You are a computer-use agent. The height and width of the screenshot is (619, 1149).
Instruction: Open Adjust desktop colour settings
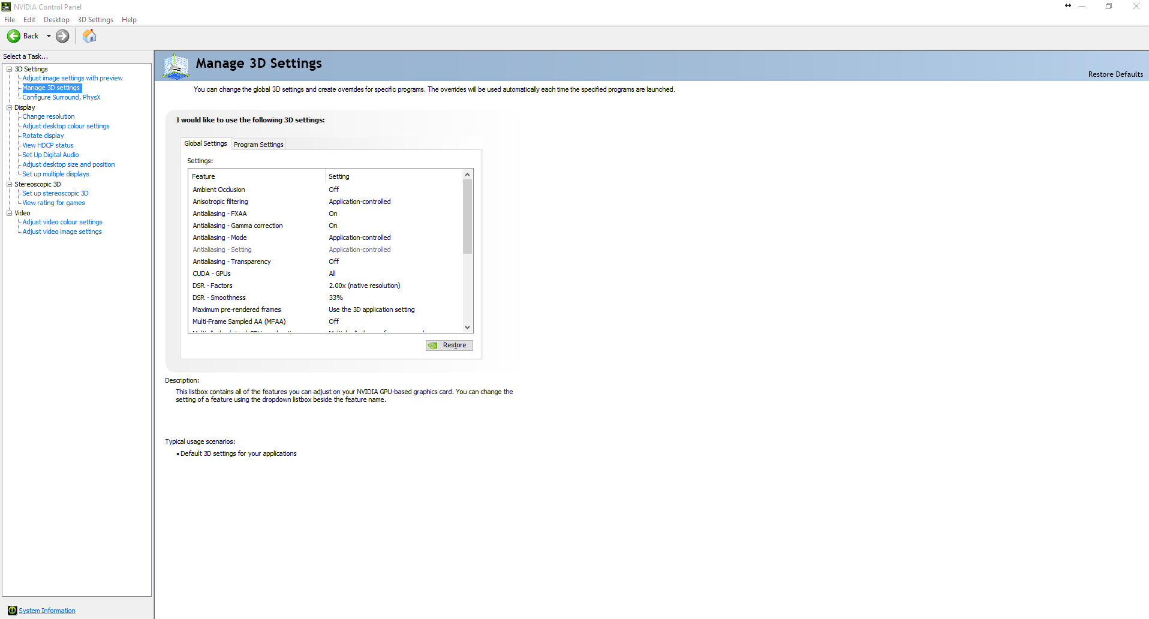click(x=66, y=126)
